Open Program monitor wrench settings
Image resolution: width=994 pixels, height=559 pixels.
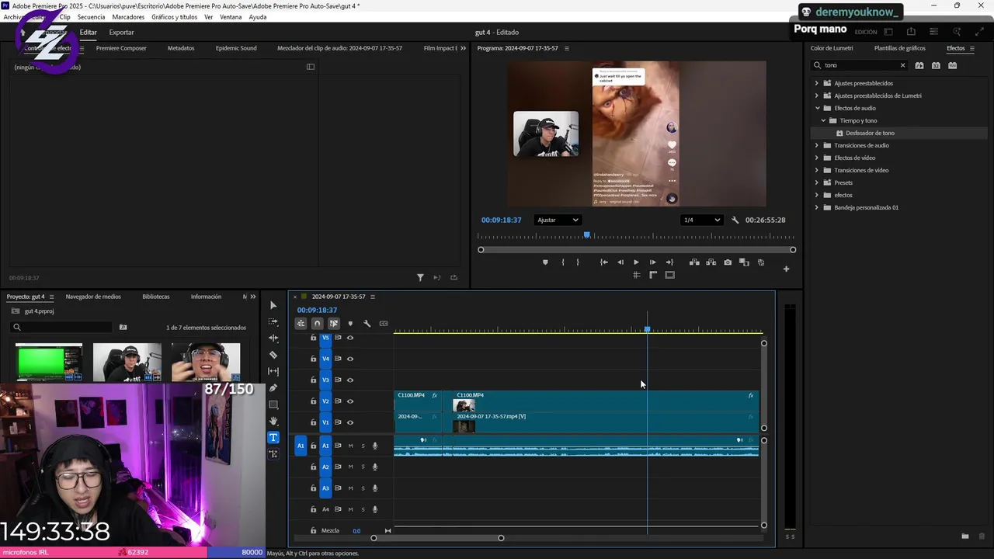(735, 220)
